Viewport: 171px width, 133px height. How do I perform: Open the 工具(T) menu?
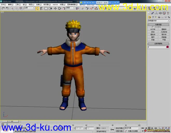click(18, 4)
